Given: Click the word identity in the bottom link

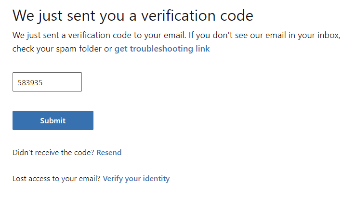Looking at the screenshot, I should (156, 179).
